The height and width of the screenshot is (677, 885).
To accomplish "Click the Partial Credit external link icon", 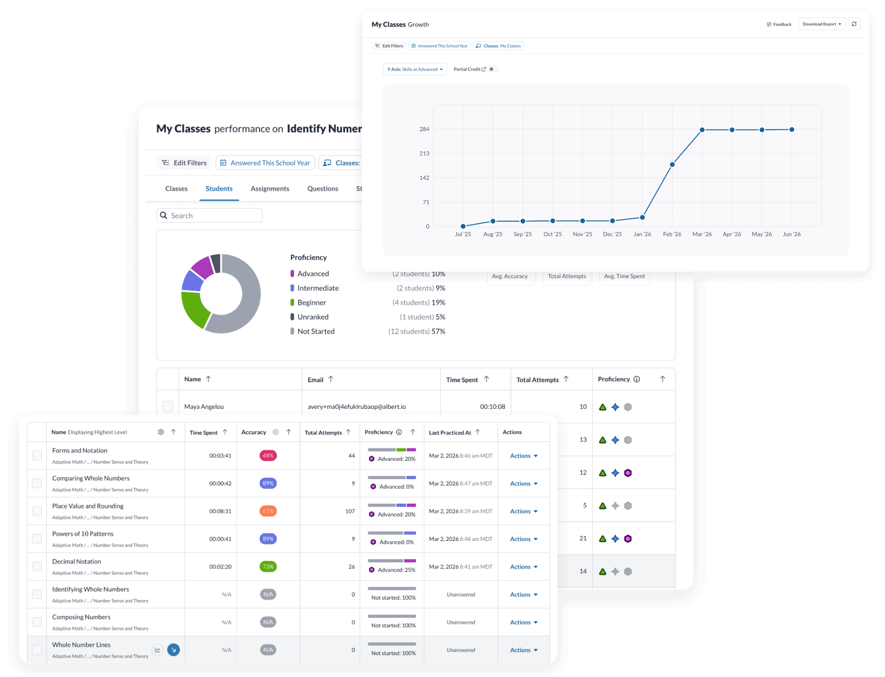I will coord(484,69).
